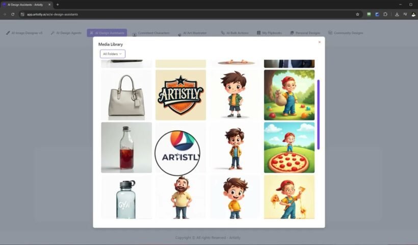
Task: Go forward with the browser arrow
Action: (x=5, y=14)
